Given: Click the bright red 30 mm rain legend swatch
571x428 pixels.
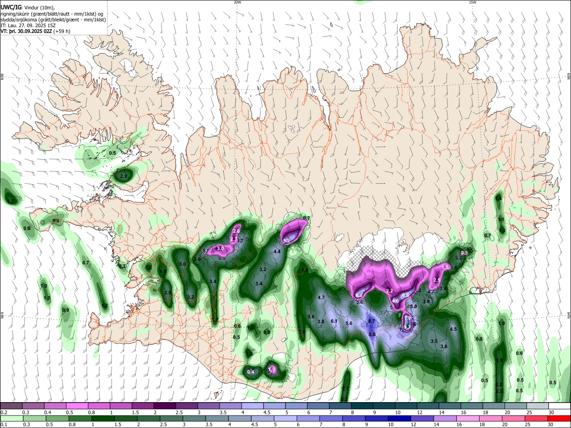Looking at the screenshot, I should 559,418.
